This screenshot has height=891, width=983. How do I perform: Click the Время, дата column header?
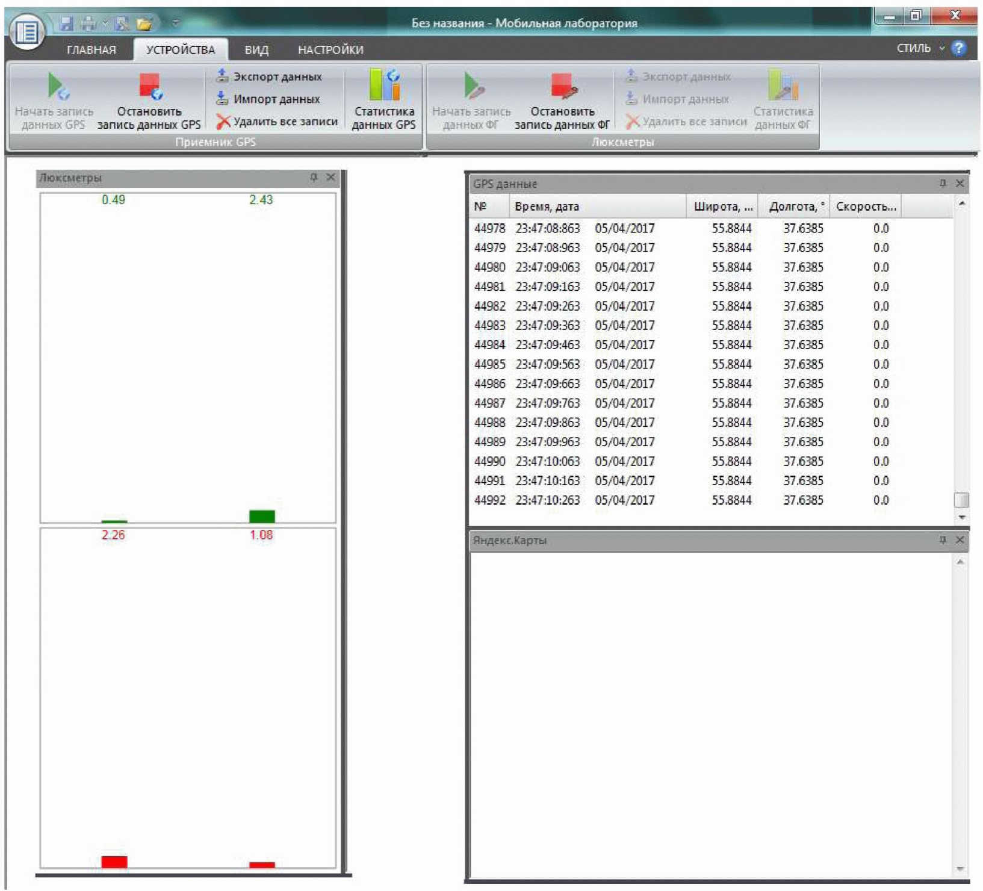pyautogui.click(x=597, y=206)
